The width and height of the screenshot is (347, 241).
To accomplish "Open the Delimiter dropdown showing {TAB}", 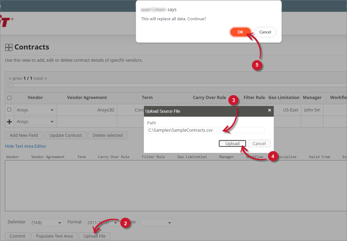I will (46, 222).
